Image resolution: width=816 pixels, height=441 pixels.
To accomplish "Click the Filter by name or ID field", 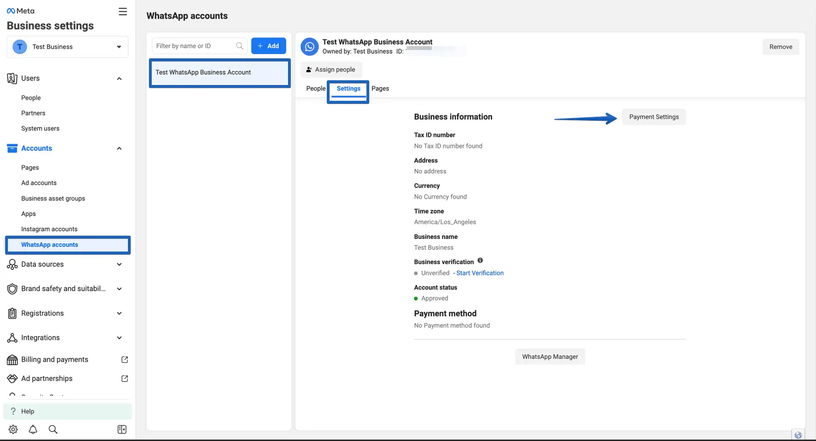I will [194, 46].
